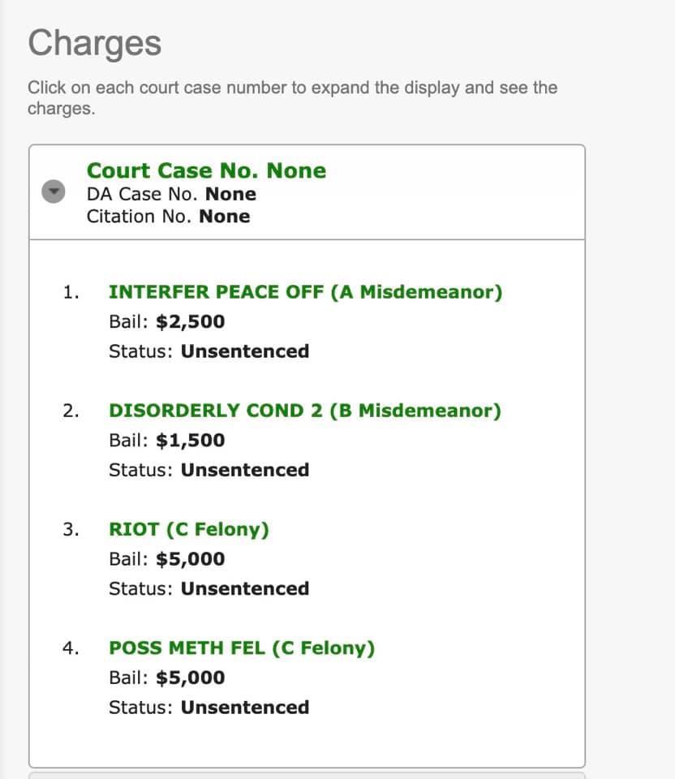Click the $2,500 bail amount
This screenshot has height=779, width=675.
190,321
